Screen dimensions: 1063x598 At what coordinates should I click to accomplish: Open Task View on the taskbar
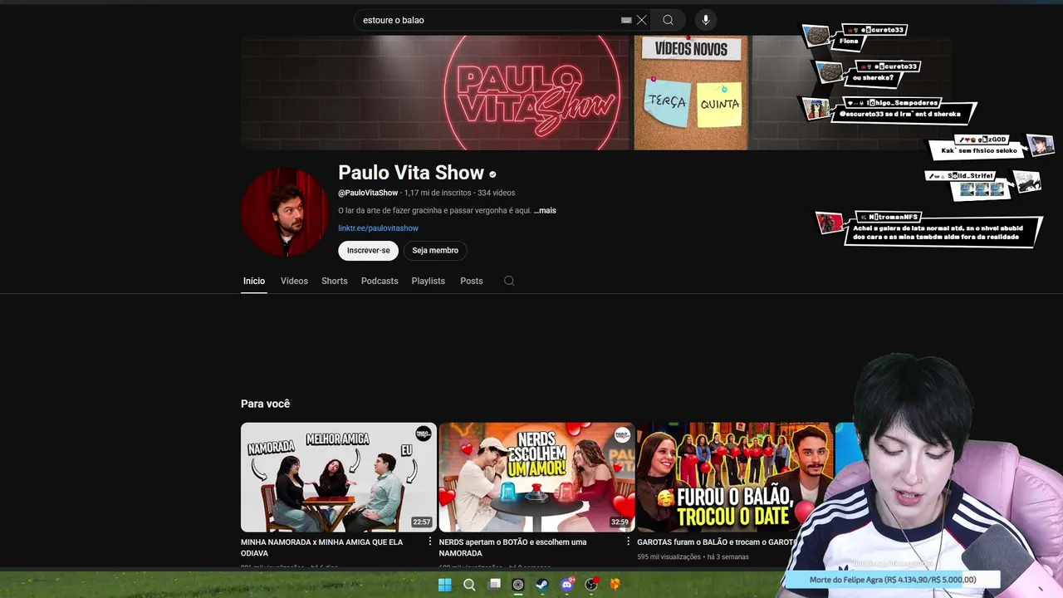(494, 585)
